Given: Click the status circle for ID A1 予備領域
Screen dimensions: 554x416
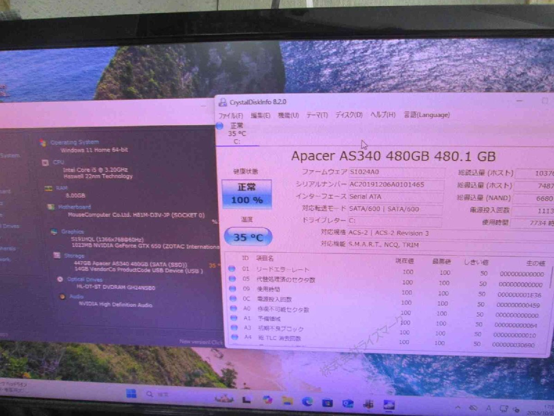Looking at the screenshot, I should 235,318.
